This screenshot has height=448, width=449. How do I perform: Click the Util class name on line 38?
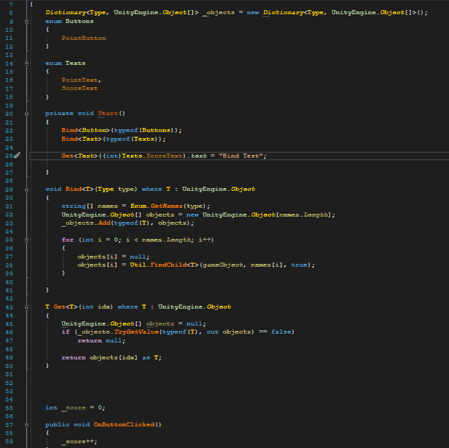pyautogui.click(x=138, y=265)
